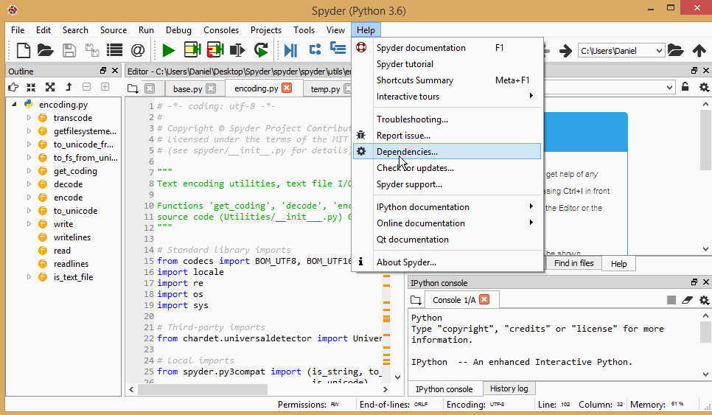Expand the transcode outline node
The image size is (712, 415).
tap(29, 118)
